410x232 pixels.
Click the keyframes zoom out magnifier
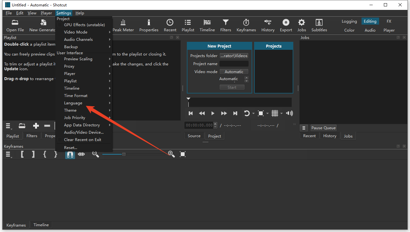[x=95, y=154]
